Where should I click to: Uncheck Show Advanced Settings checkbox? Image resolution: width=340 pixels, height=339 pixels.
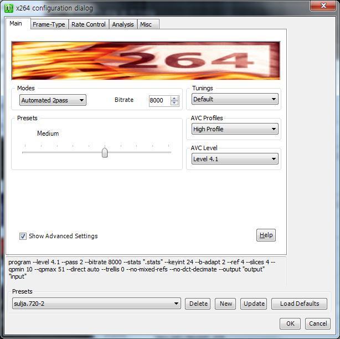23,236
